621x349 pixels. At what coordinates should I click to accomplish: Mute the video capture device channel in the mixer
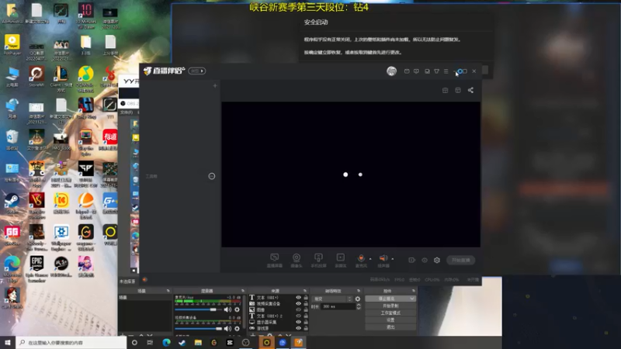227,328
